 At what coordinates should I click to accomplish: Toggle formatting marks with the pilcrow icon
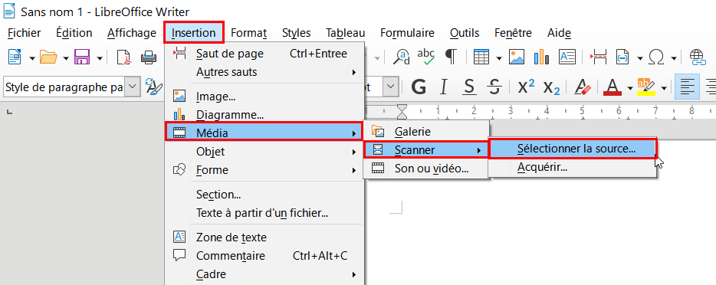coord(452,57)
